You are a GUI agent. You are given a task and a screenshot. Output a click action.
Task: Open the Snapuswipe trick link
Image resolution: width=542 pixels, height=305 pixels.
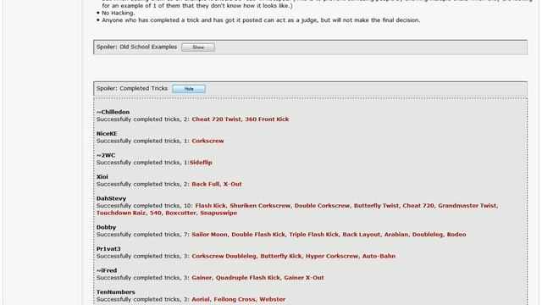[x=218, y=213]
